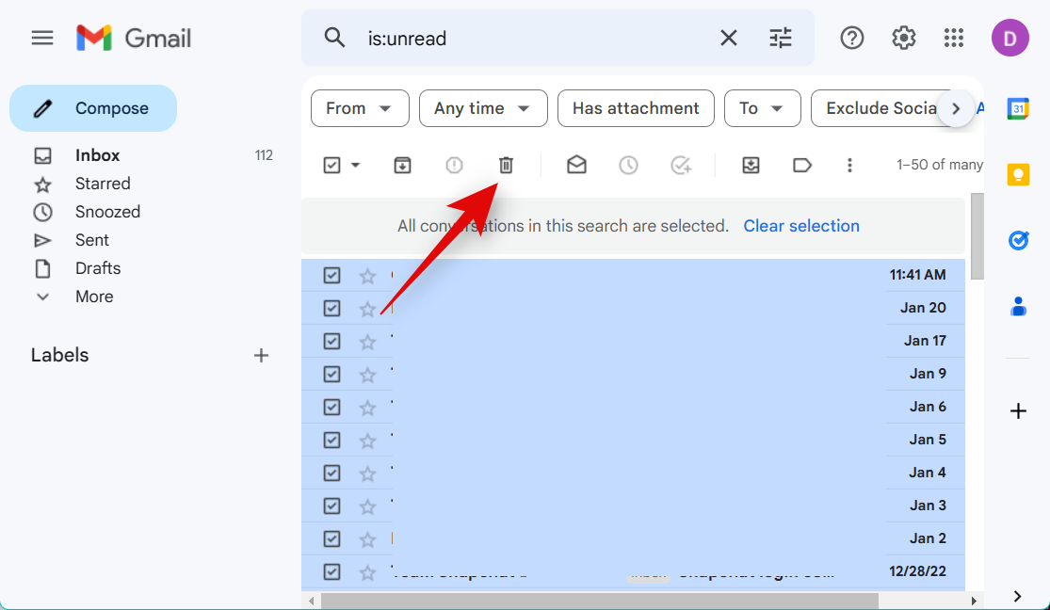This screenshot has height=610, width=1050.
Task: Open Google Keep from side panel
Action: [x=1018, y=175]
